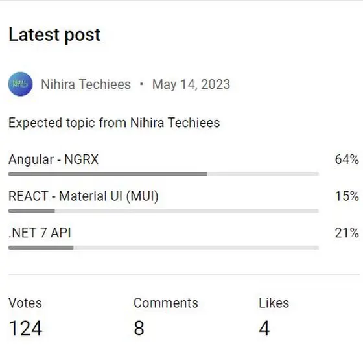Click the 15% result value

coord(347,196)
